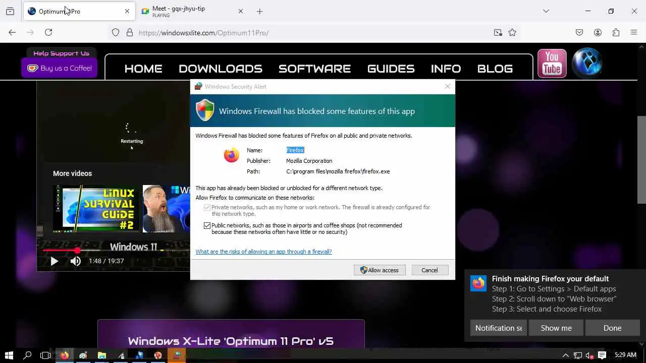646x363 pixels.
Task: Open picture-in-picture from address bar
Action: (x=498, y=32)
